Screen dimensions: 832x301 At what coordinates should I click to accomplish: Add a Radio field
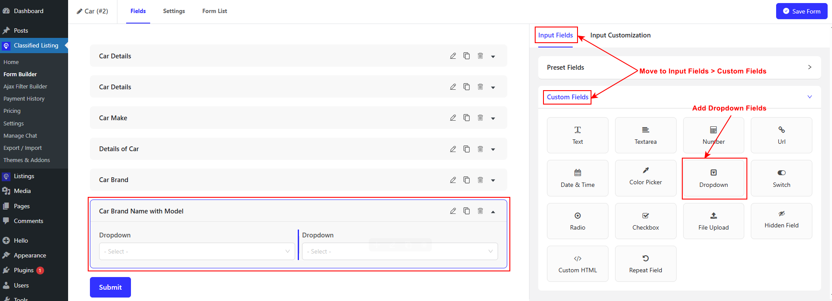[x=578, y=221]
